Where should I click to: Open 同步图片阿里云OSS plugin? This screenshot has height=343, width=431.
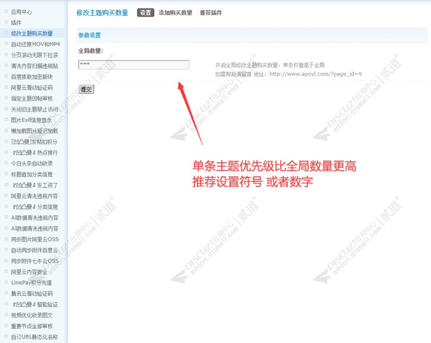pos(35,239)
